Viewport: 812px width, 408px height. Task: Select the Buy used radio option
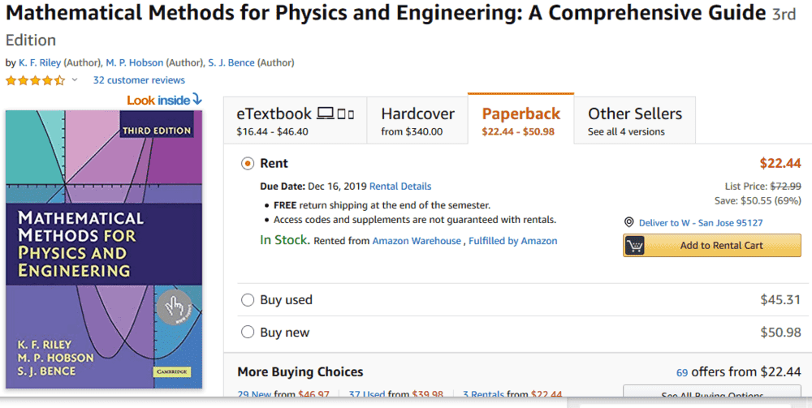(248, 300)
